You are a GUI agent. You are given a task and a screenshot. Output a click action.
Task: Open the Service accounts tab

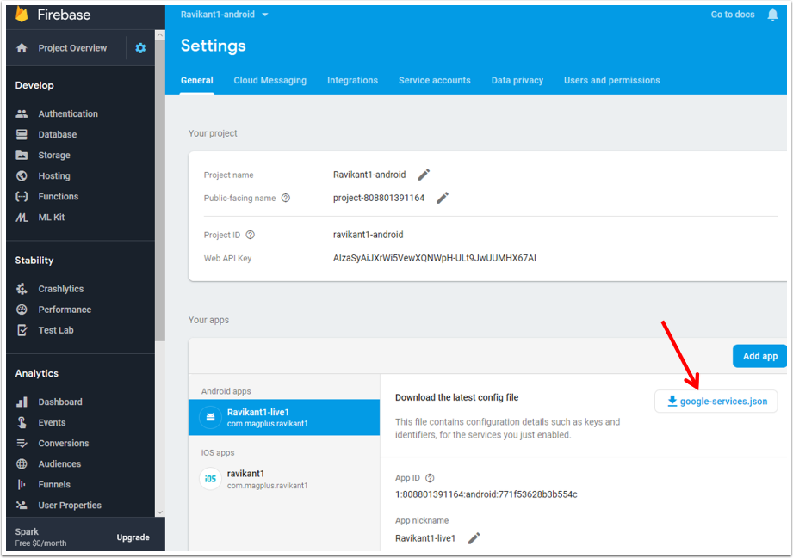435,80
